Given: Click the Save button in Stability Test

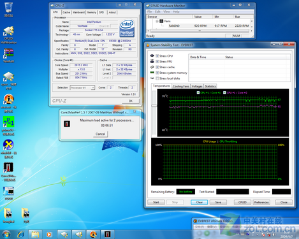Looking at the screenshot, I should click(218, 202).
